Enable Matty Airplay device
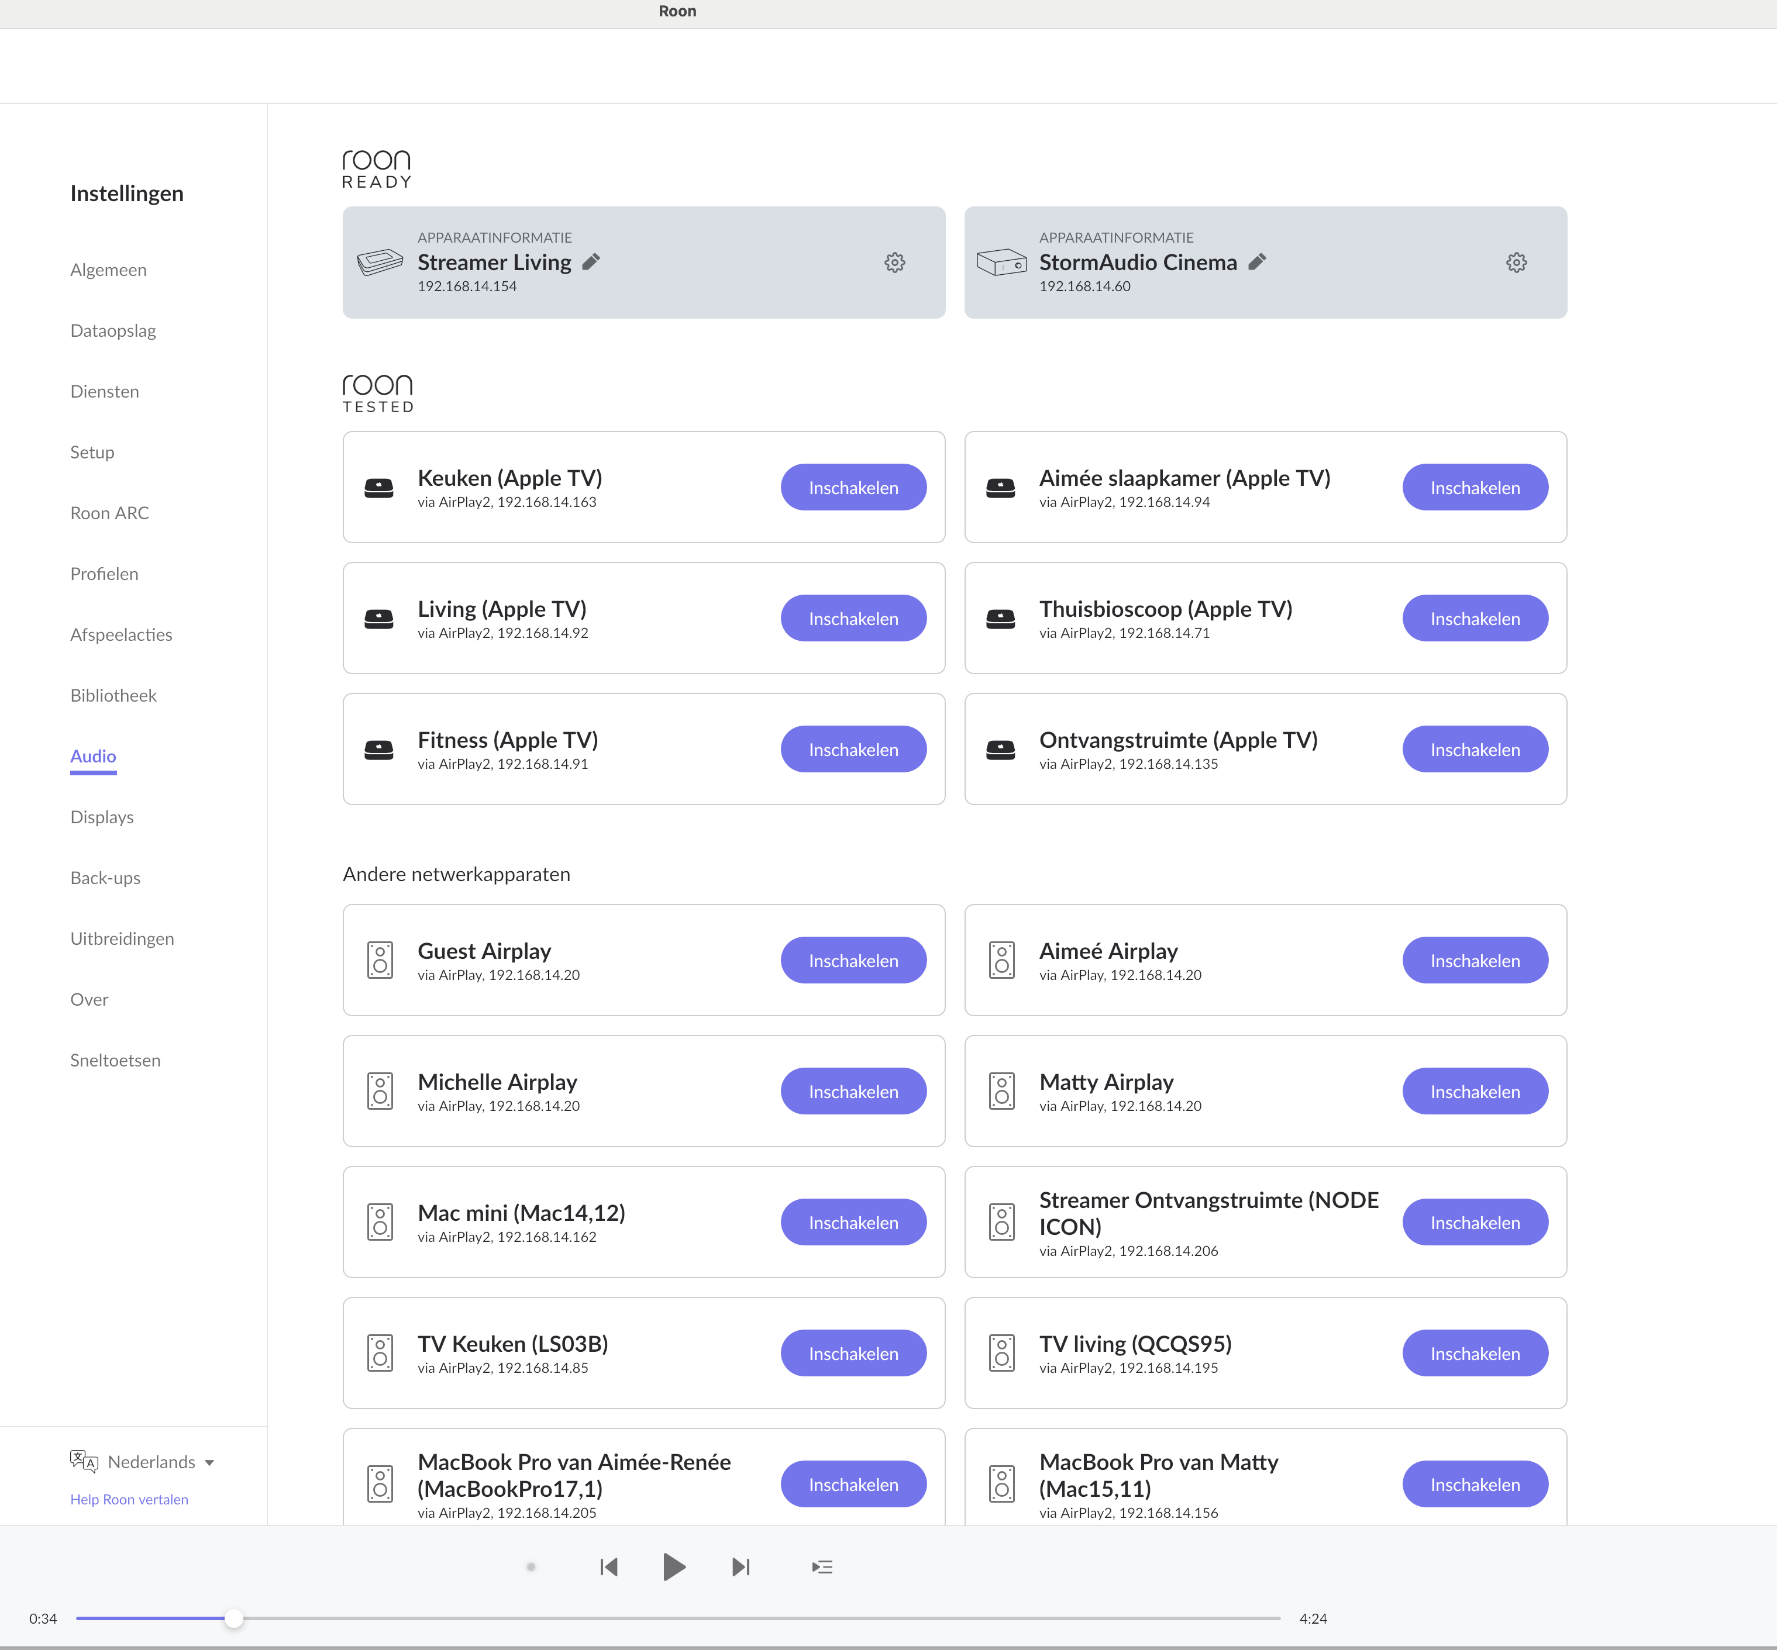1777x1650 pixels. point(1475,1091)
